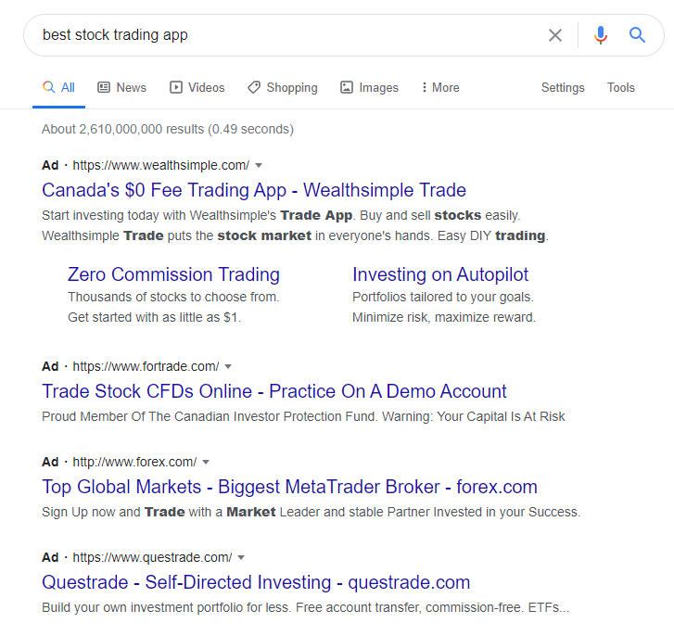Switch to the Videos tab
674x636 pixels.
coord(197,87)
